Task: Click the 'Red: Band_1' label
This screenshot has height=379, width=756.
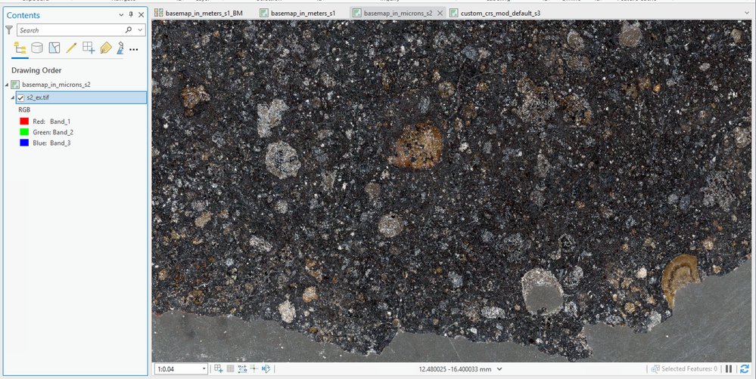Action: (x=51, y=122)
